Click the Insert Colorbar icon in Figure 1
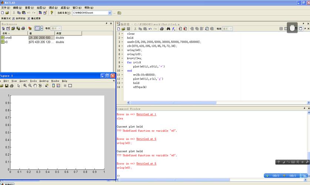Image resolution: width=310 pixels, height=185 pixels. click(x=53, y=85)
